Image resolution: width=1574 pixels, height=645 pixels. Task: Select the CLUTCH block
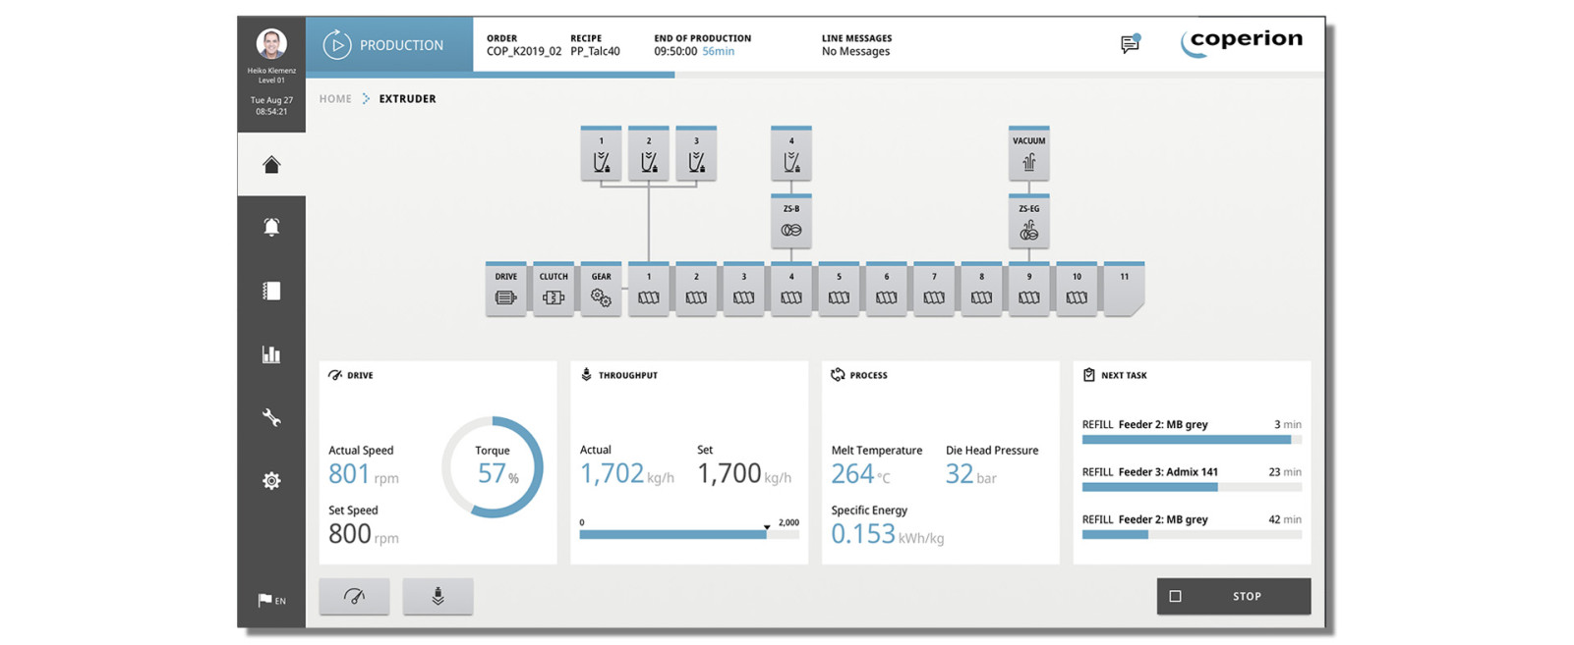click(554, 290)
